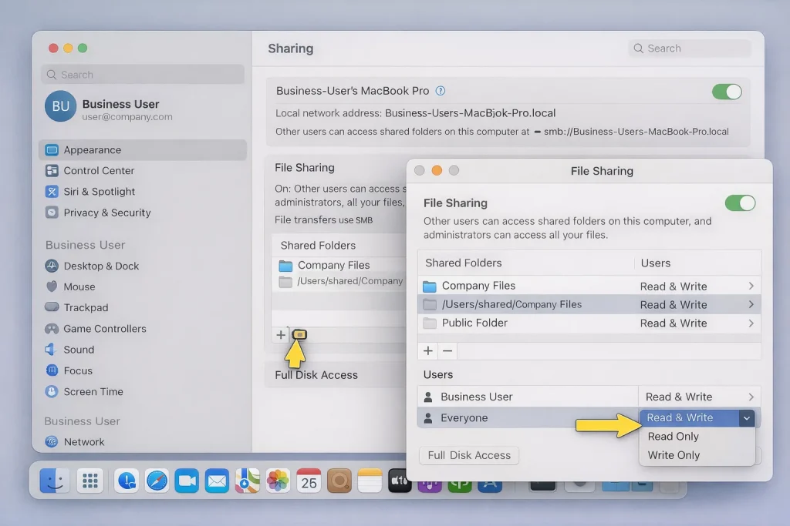Click Full Disk Access in the Sharing pane behind

tap(316, 375)
